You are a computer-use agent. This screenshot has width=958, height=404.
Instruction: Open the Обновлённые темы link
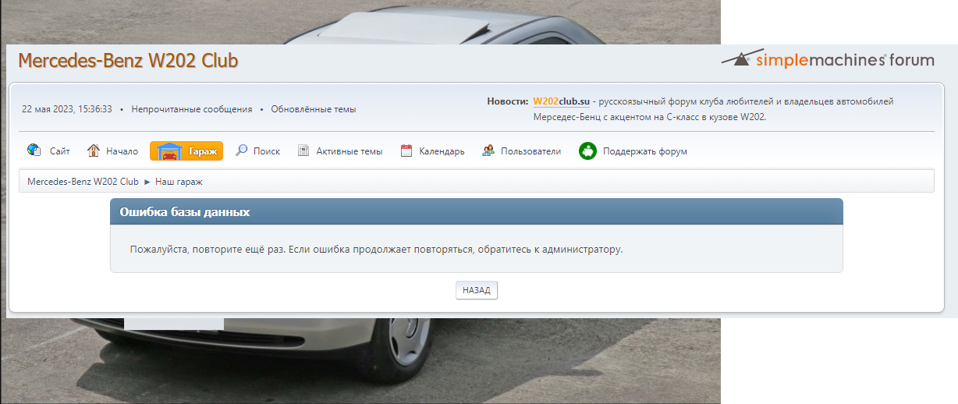click(314, 109)
